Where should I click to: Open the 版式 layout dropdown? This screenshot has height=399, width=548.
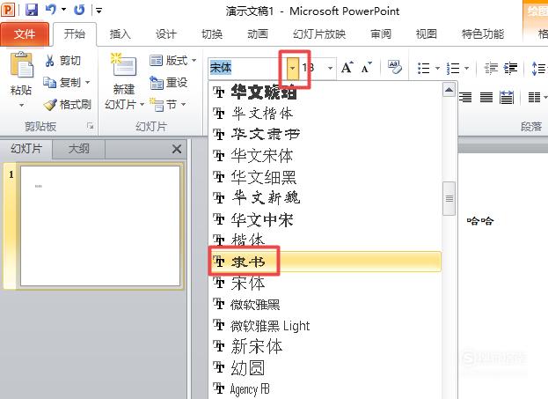click(x=172, y=61)
